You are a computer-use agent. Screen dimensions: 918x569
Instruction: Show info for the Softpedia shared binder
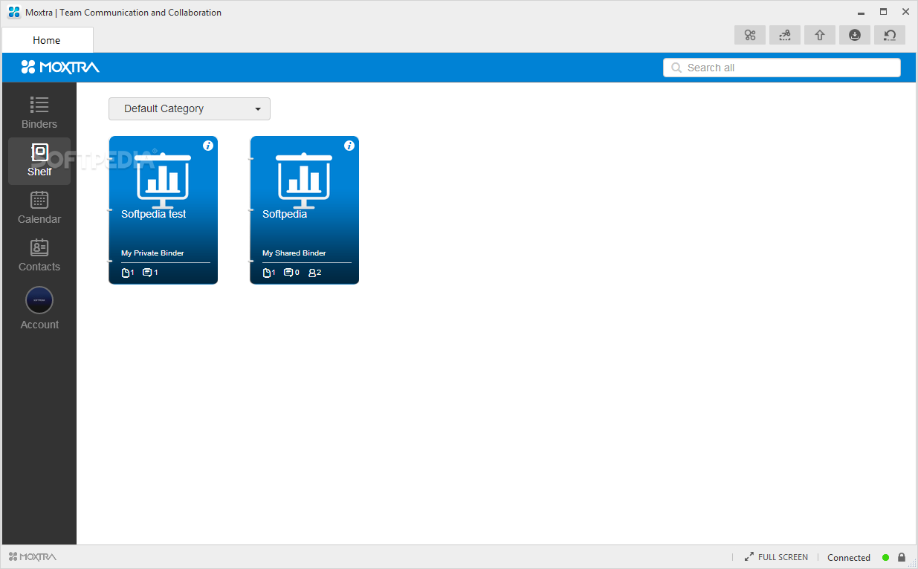click(349, 146)
